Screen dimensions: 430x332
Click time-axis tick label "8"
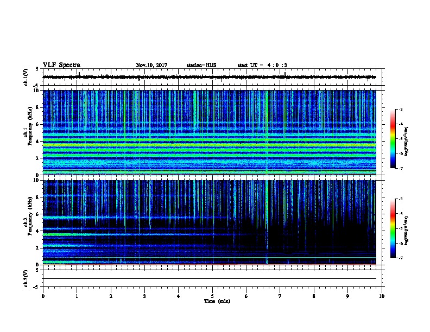click(314, 296)
